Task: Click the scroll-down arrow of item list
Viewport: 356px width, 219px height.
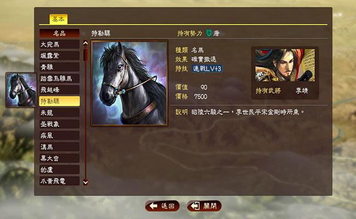Action: tap(85, 182)
